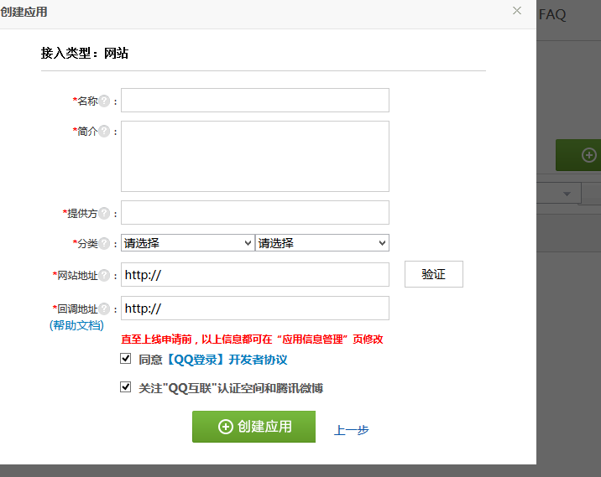This screenshot has height=477, width=601.
Task: Click the help icon next to 分类
Action: pos(104,243)
